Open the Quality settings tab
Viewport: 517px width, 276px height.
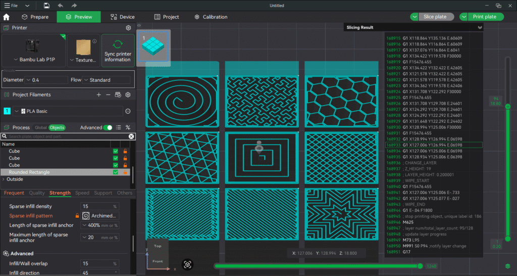click(36, 193)
